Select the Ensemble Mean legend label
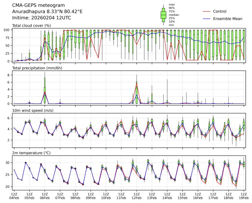The width and height of the screenshot is (252, 203). (x=228, y=19)
